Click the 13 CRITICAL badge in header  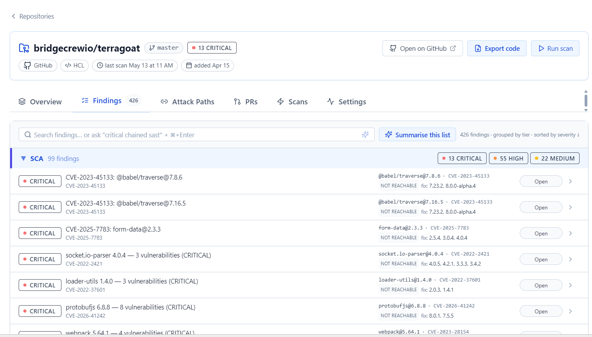(212, 48)
